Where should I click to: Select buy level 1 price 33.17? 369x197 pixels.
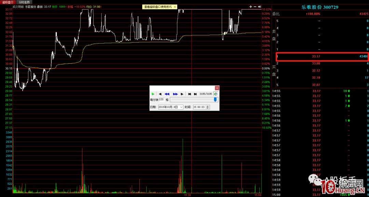pyautogui.click(x=316, y=56)
